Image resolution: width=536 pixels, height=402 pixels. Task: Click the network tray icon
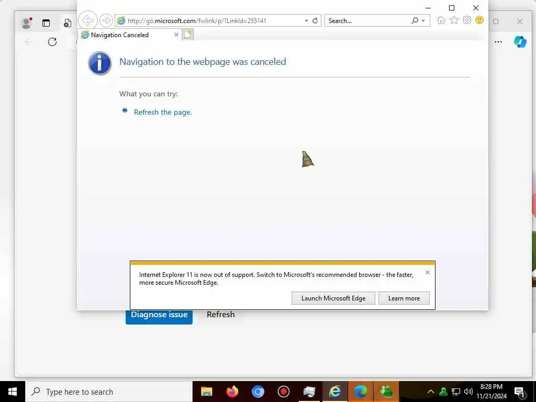456,392
